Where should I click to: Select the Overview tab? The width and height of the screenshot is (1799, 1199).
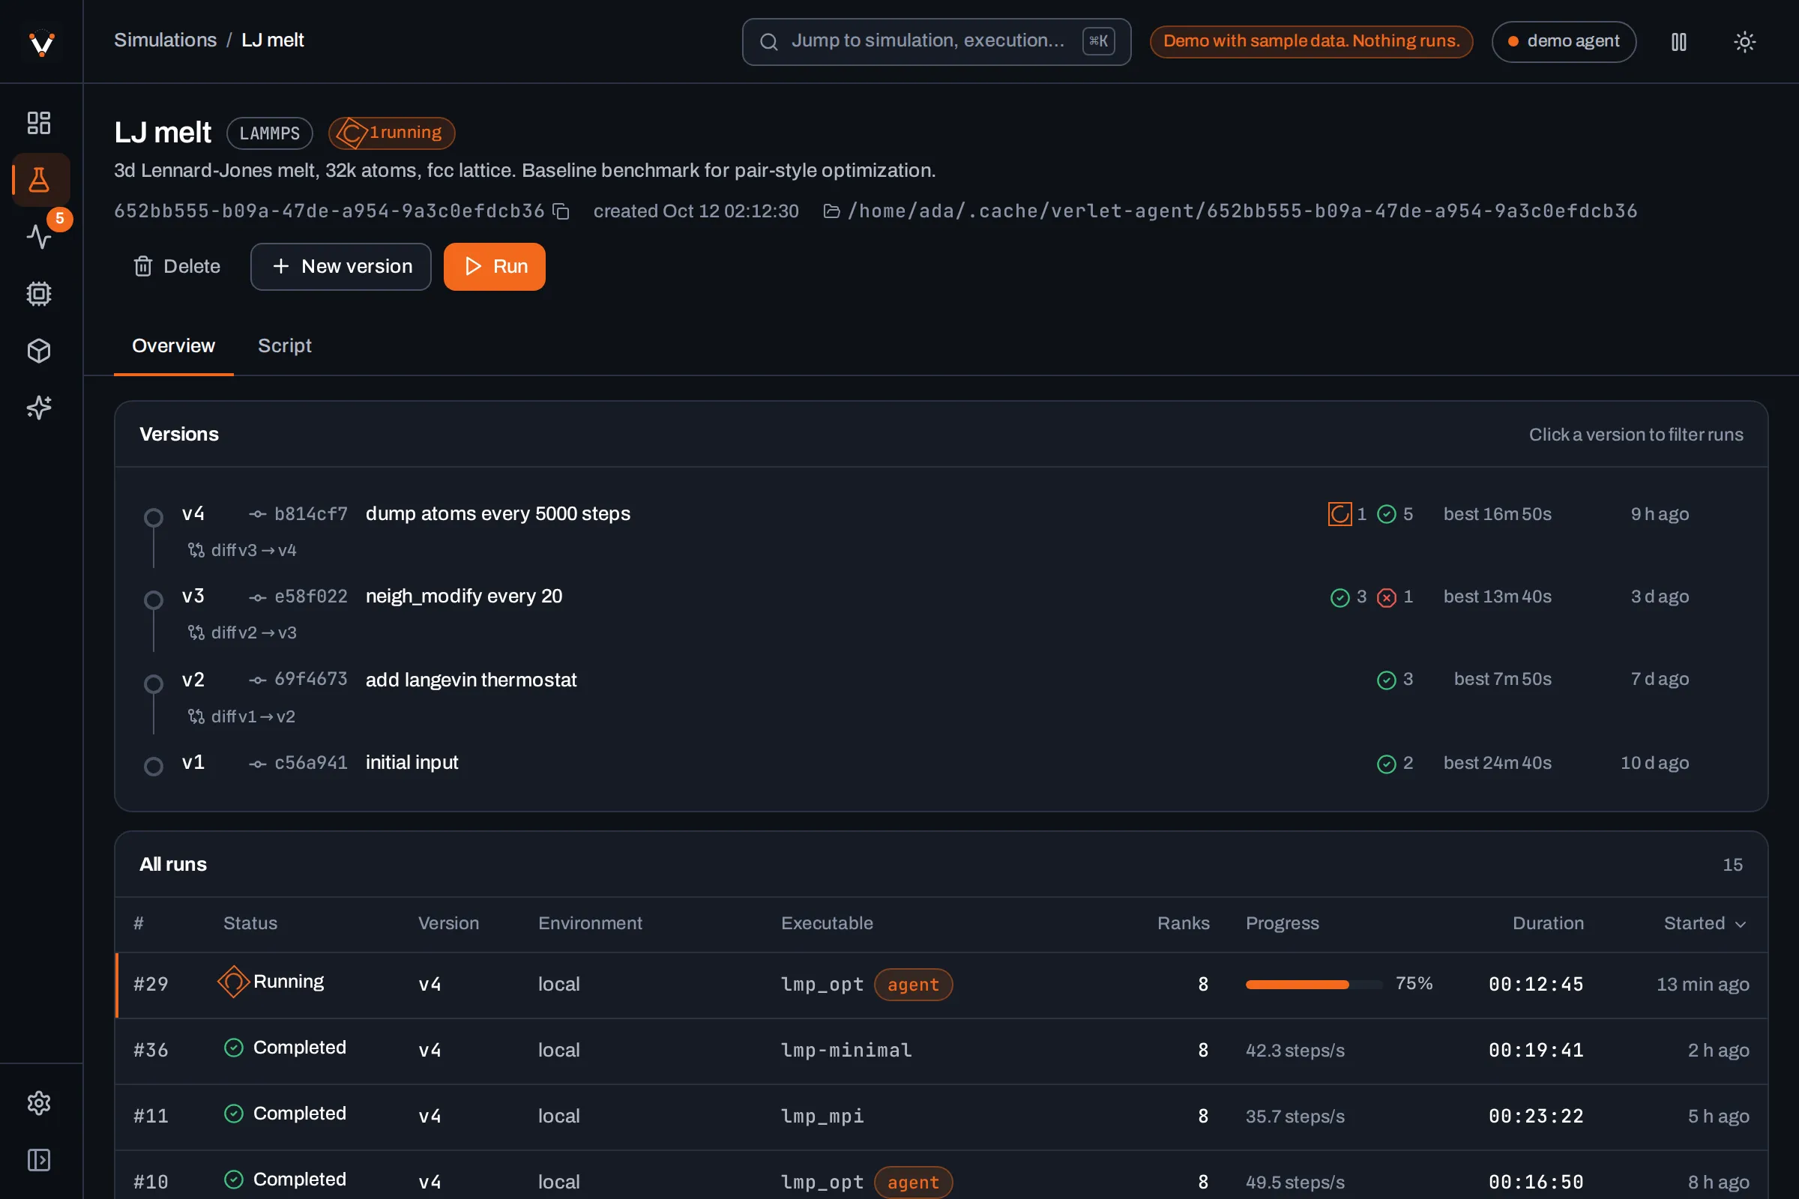pos(174,345)
